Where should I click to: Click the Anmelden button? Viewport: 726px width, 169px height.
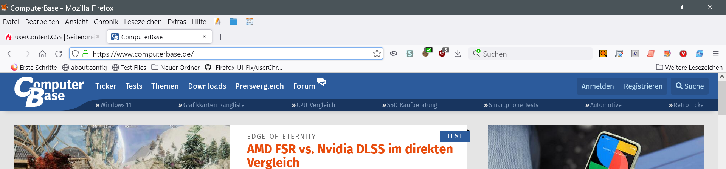(x=597, y=86)
